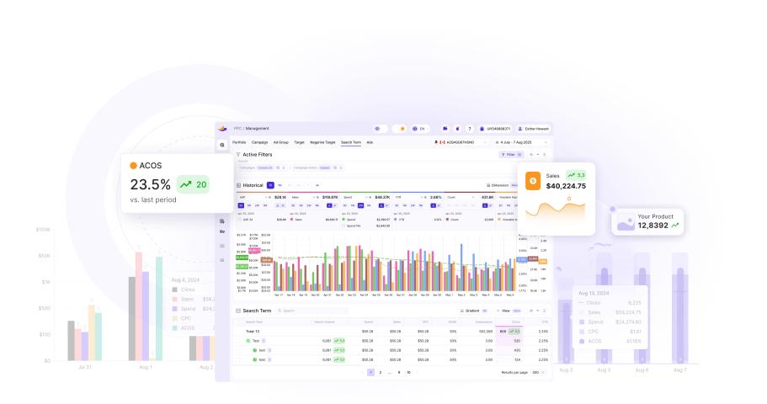Click the Historical panel icon

pyautogui.click(x=238, y=185)
